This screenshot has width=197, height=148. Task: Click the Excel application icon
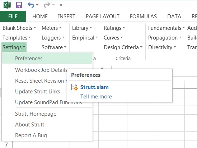coord(7,5)
